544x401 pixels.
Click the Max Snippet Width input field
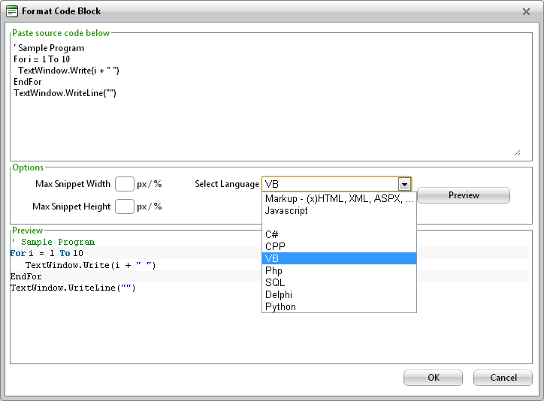[125, 184]
